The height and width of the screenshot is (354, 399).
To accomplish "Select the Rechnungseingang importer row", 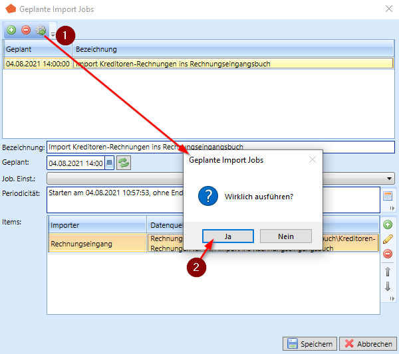I will [x=96, y=244].
